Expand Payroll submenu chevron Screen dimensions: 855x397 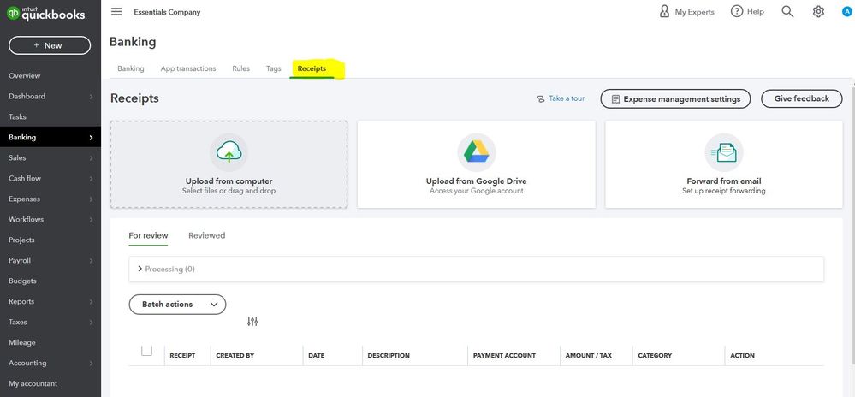coord(91,261)
